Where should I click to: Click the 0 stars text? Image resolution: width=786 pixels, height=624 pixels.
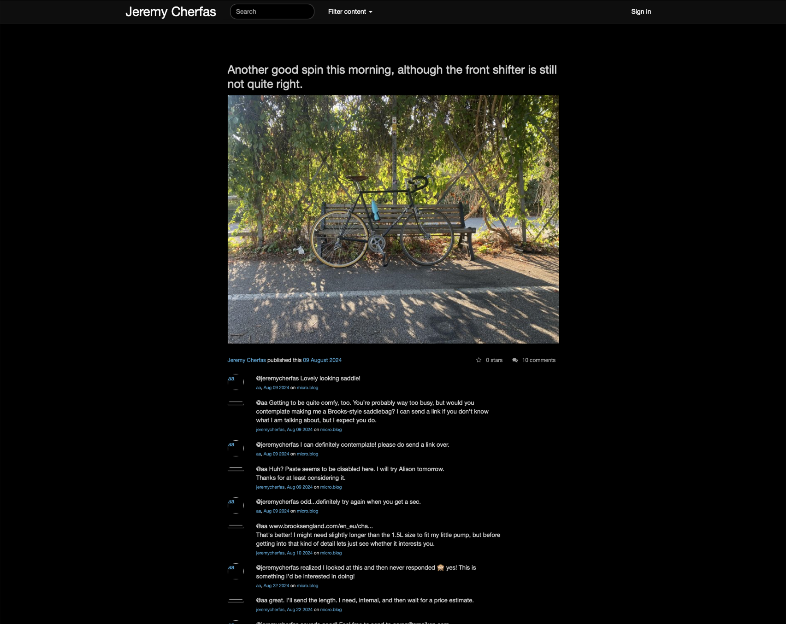(494, 360)
